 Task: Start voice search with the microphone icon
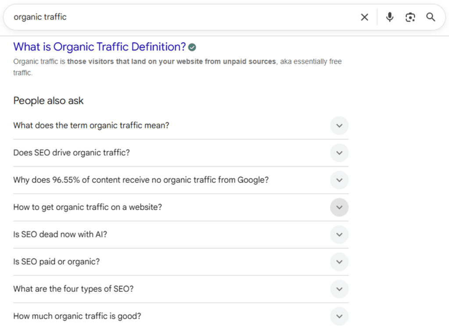(389, 17)
